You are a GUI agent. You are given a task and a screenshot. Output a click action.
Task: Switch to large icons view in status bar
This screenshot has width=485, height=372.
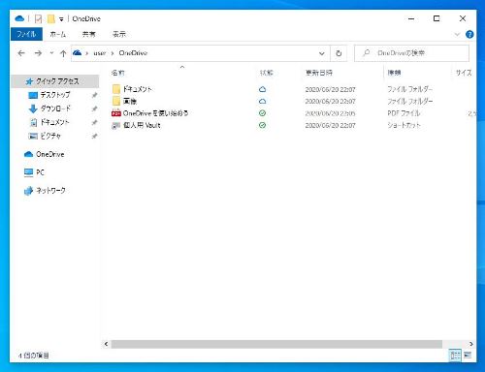[x=468, y=356]
